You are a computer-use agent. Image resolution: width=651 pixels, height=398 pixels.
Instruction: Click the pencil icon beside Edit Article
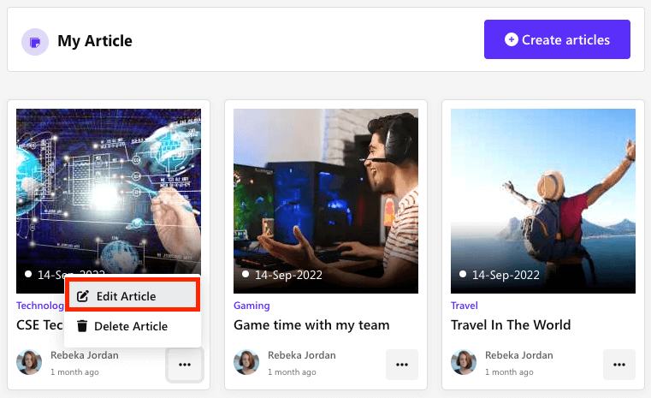pyautogui.click(x=83, y=296)
